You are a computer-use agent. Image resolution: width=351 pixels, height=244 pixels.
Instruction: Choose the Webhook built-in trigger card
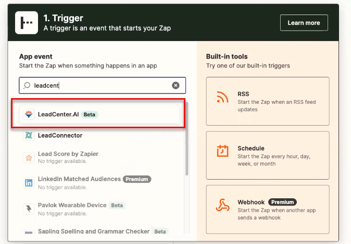[268, 209]
